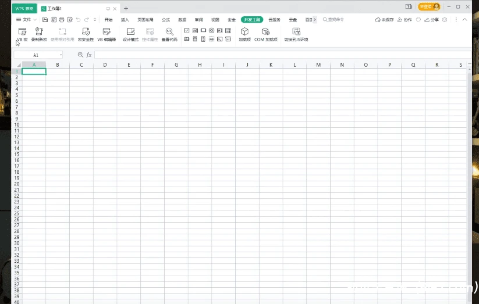The height and width of the screenshot is (304, 479).
Task: Open the Name Box dropdown arrow
Action: 61,55
